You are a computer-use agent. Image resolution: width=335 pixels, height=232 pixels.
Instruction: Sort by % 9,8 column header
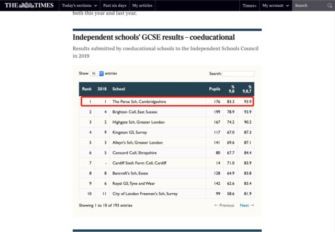point(232,89)
